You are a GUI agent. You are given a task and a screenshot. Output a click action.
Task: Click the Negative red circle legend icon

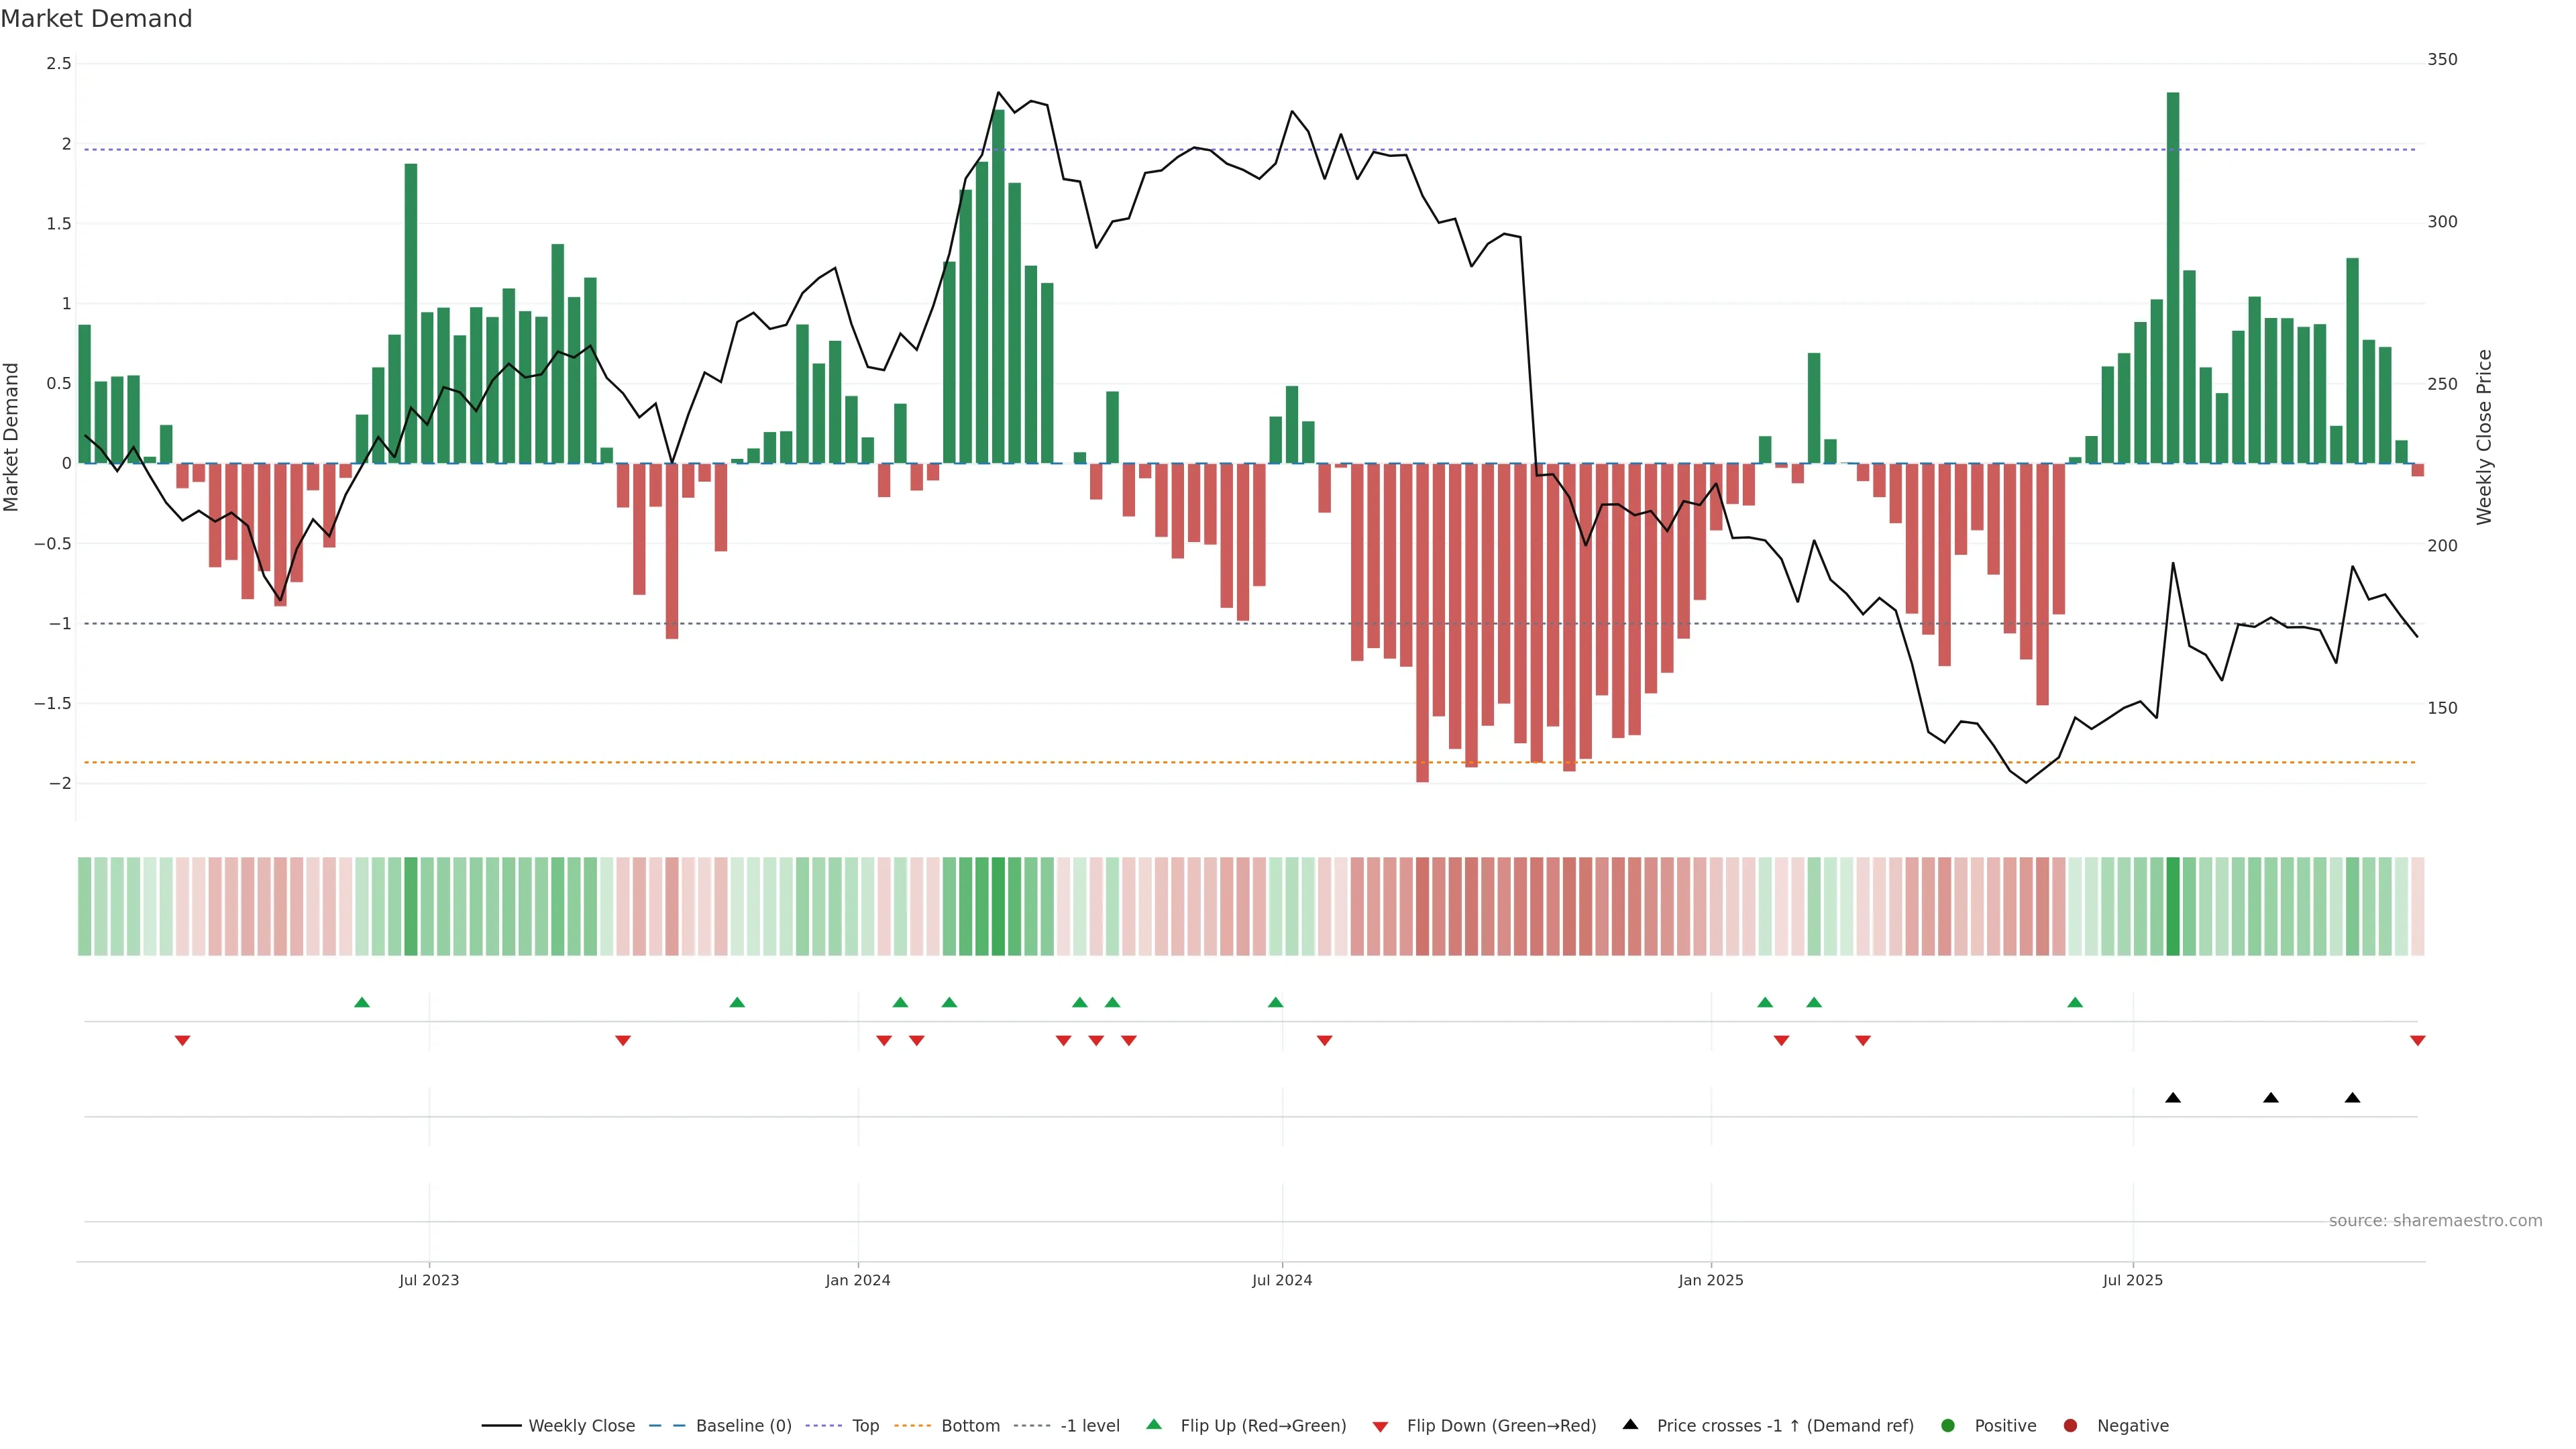point(2070,1425)
